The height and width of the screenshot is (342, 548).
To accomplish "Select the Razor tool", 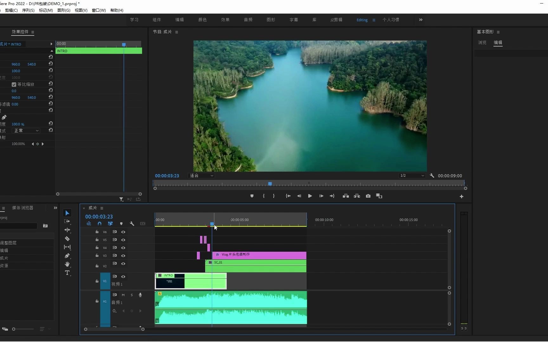I will (67, 239).
